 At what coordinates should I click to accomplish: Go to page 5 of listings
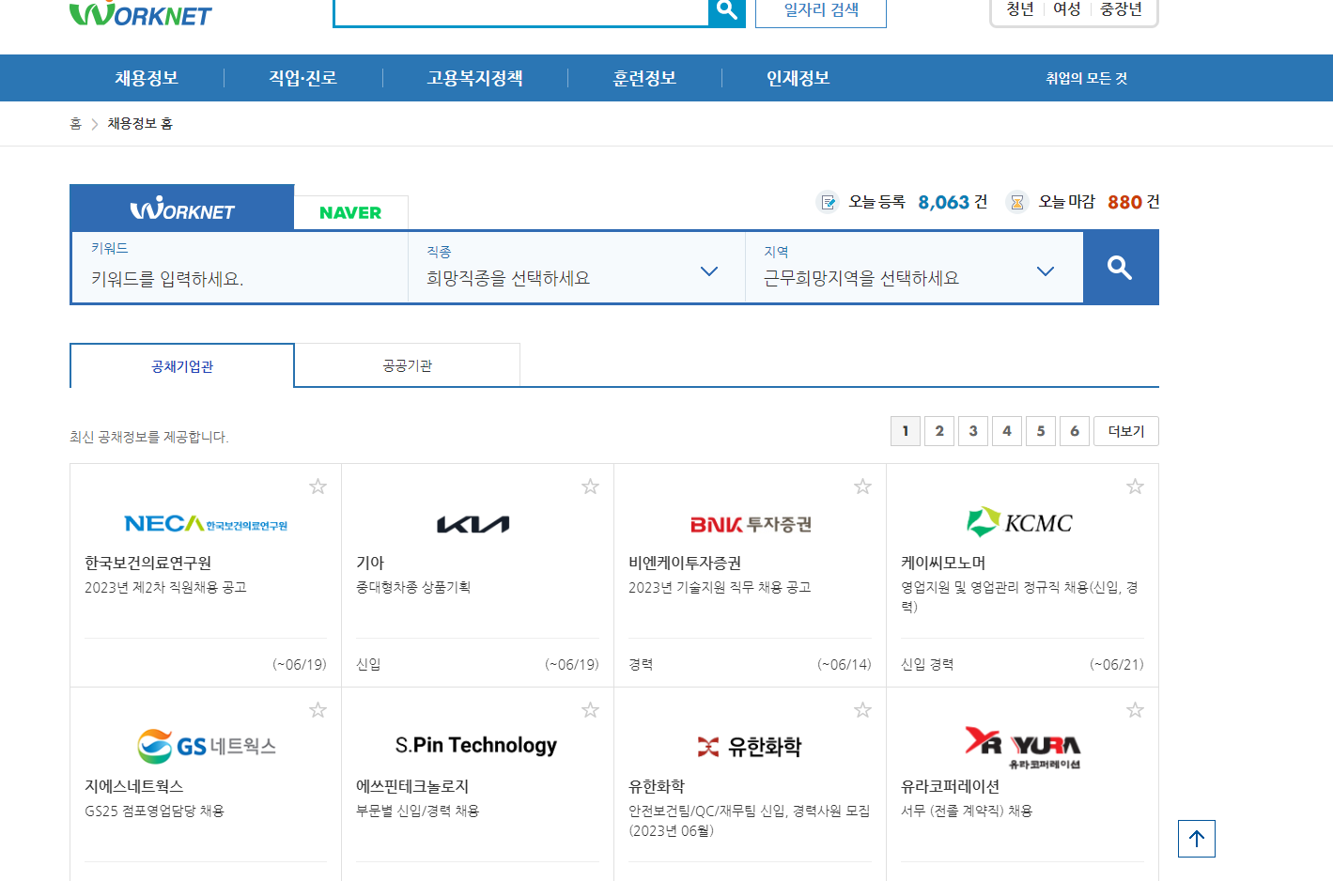coord(1041,431)
